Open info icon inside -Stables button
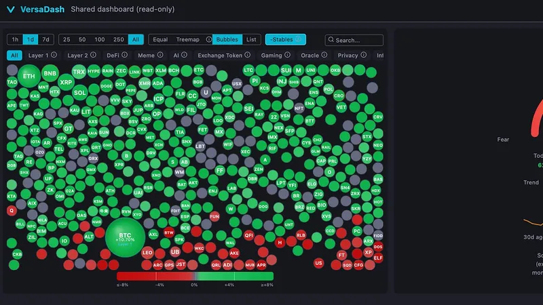The height and width of the screenshot is (305, 543). click(298, 39)
